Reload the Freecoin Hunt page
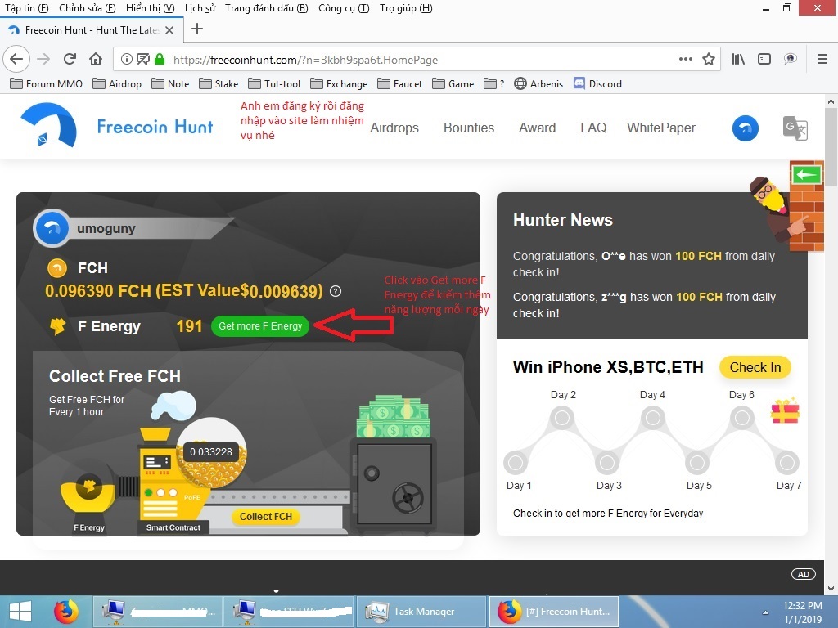 click(x=70, y=59)
